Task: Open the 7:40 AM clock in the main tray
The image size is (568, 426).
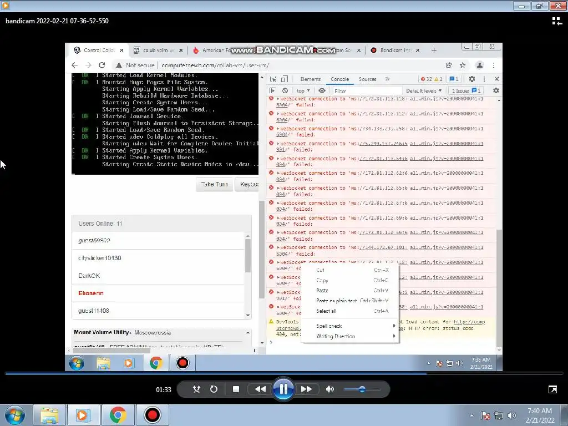Action: point(540,415)
